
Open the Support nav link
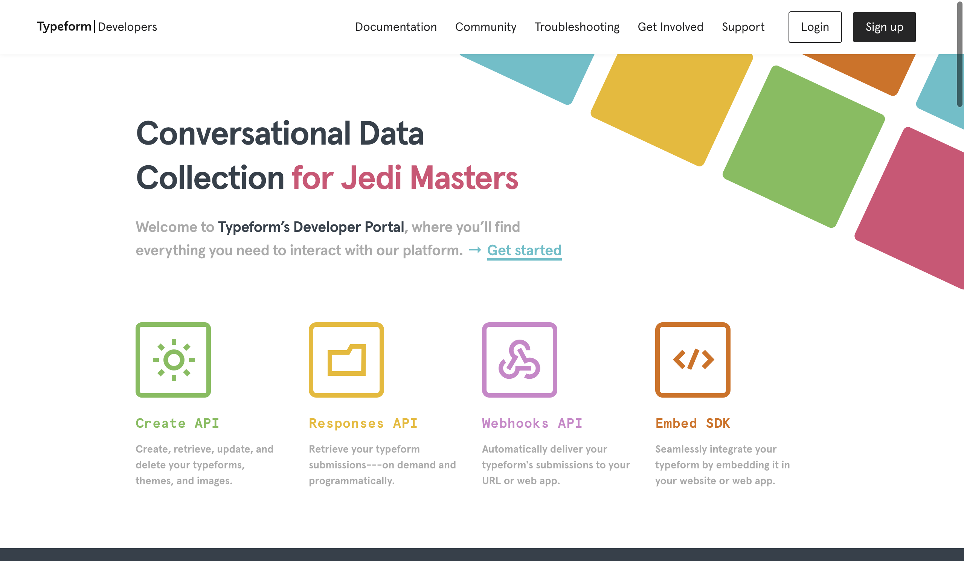tap(743, 27)
